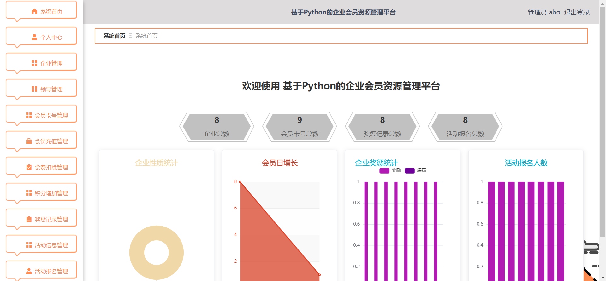Screen dimensions: 606x281
Task: Click the 企业奖惩统计 chart title
Action: click(376, 163)
